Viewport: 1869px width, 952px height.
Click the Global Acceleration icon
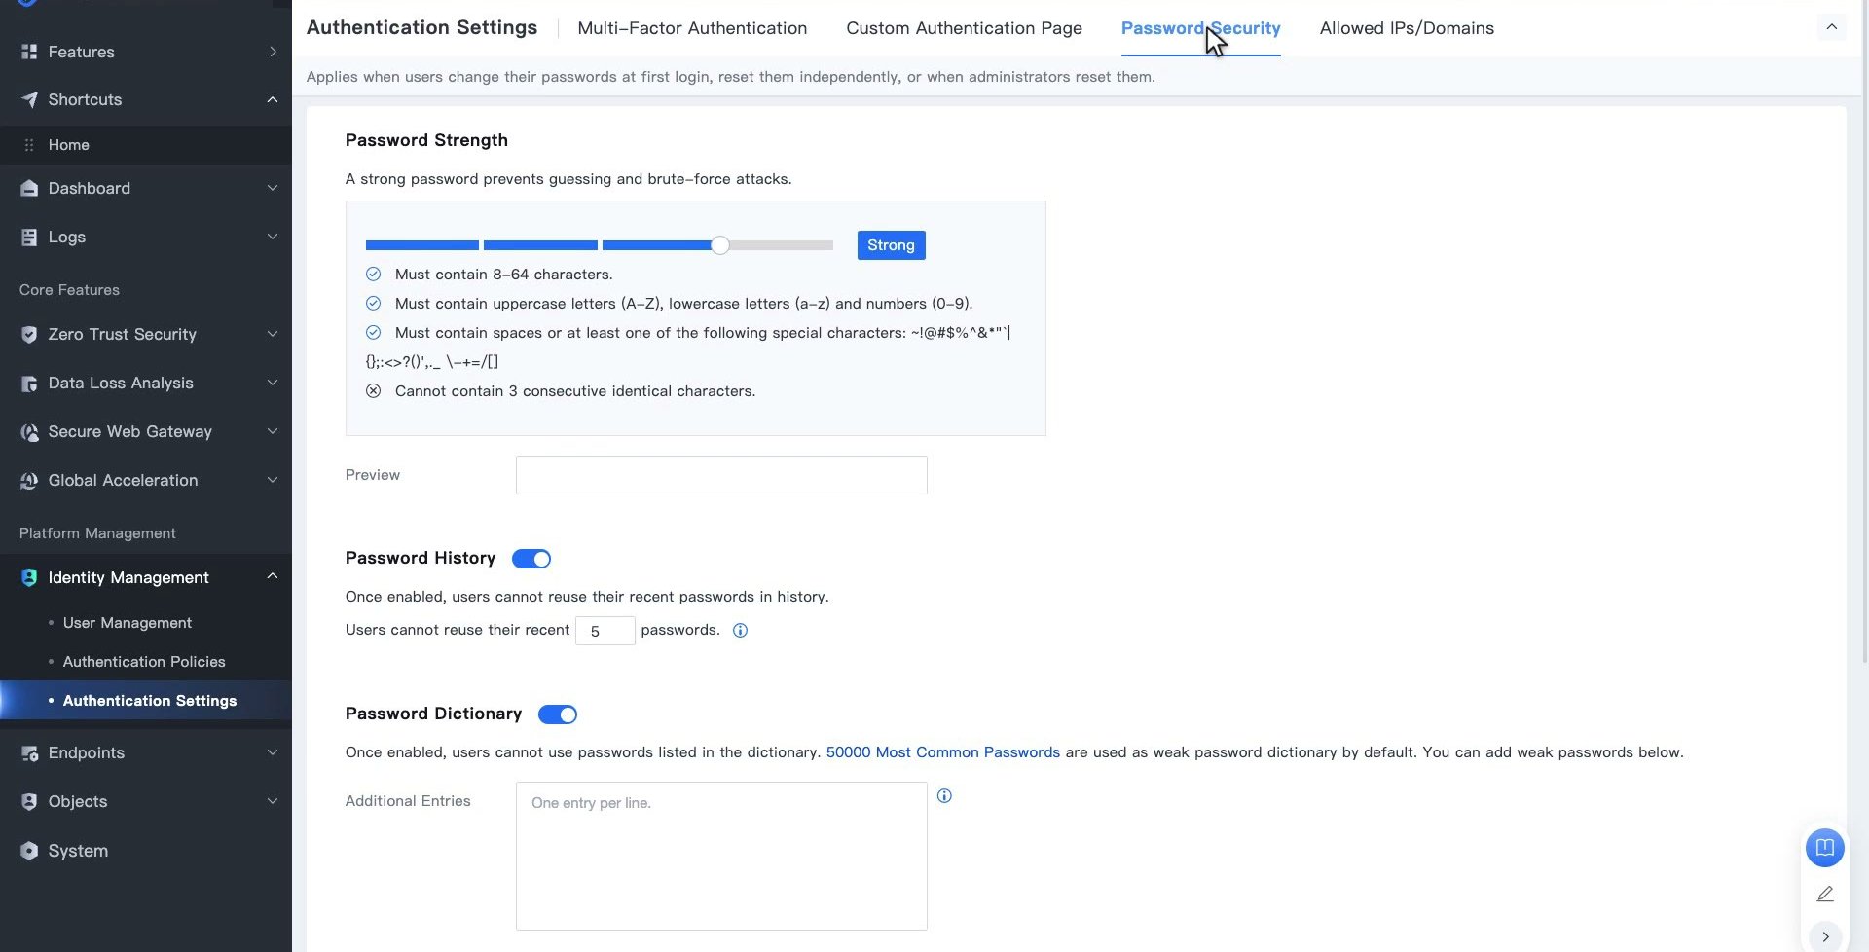point(29,480)
